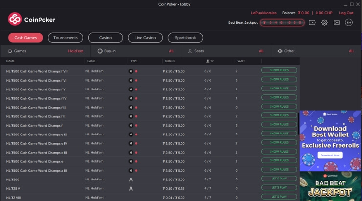Sort table by NAME column

pyautogui.click(x=10, y=61)
